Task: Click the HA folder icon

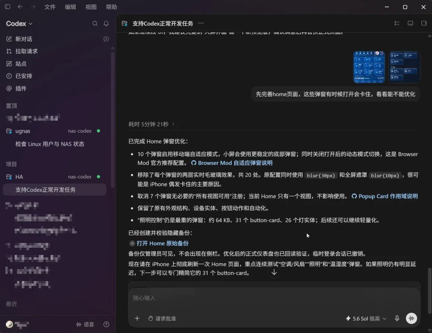Action: coord(9,177)
